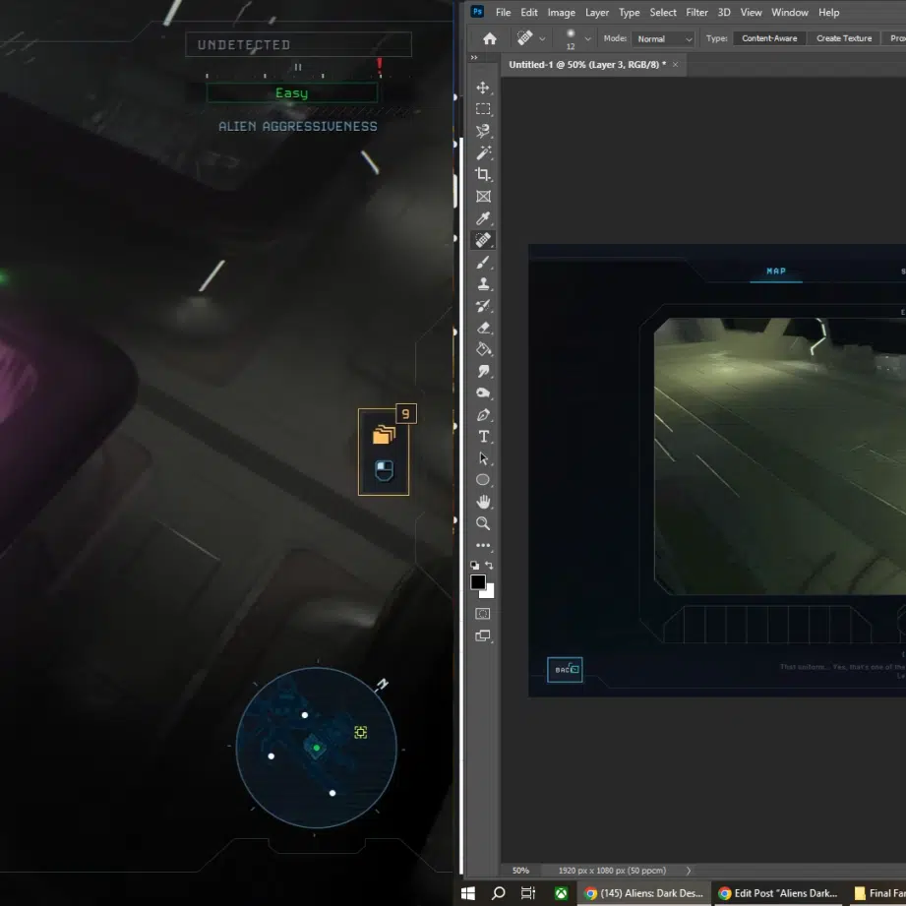
Task: Select the Paint Bucket tool
Action: tap(483, 349)
